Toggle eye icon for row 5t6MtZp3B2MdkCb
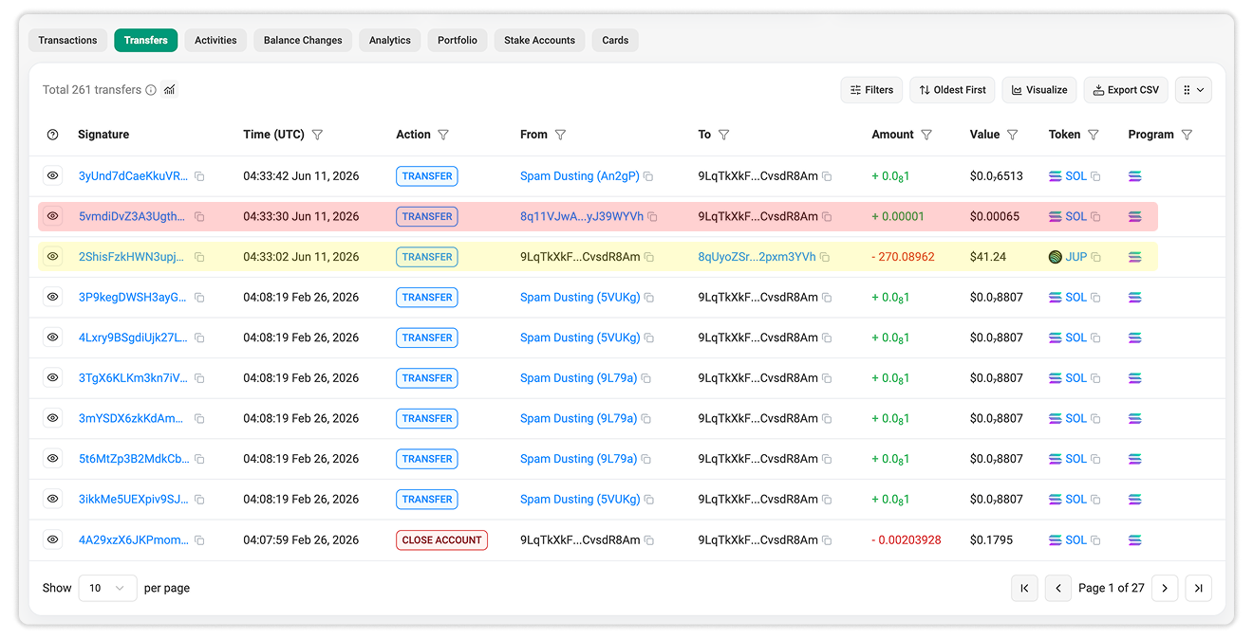 click(53, 459)
